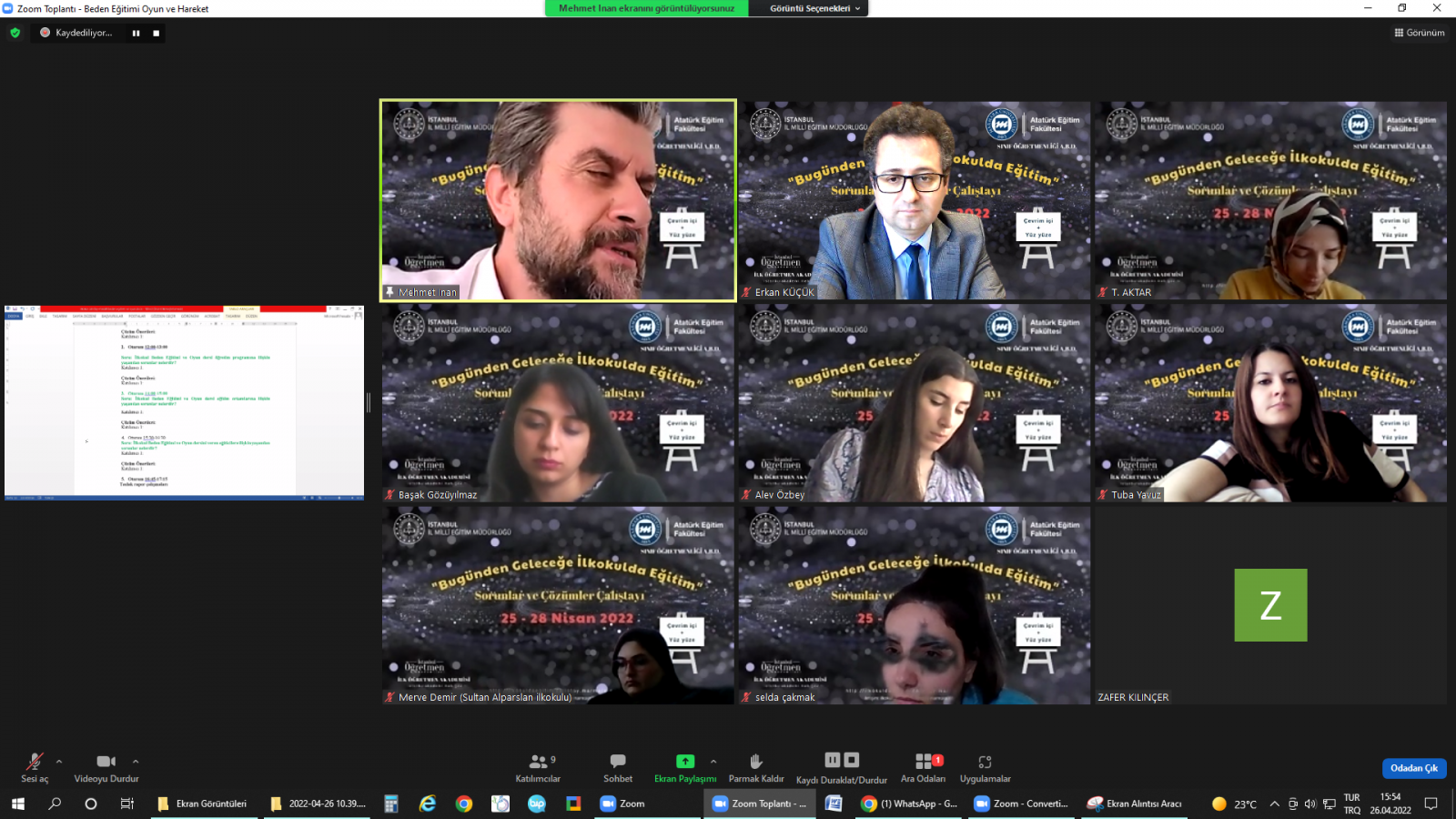Open Word from taskbar

click(834, 804)
